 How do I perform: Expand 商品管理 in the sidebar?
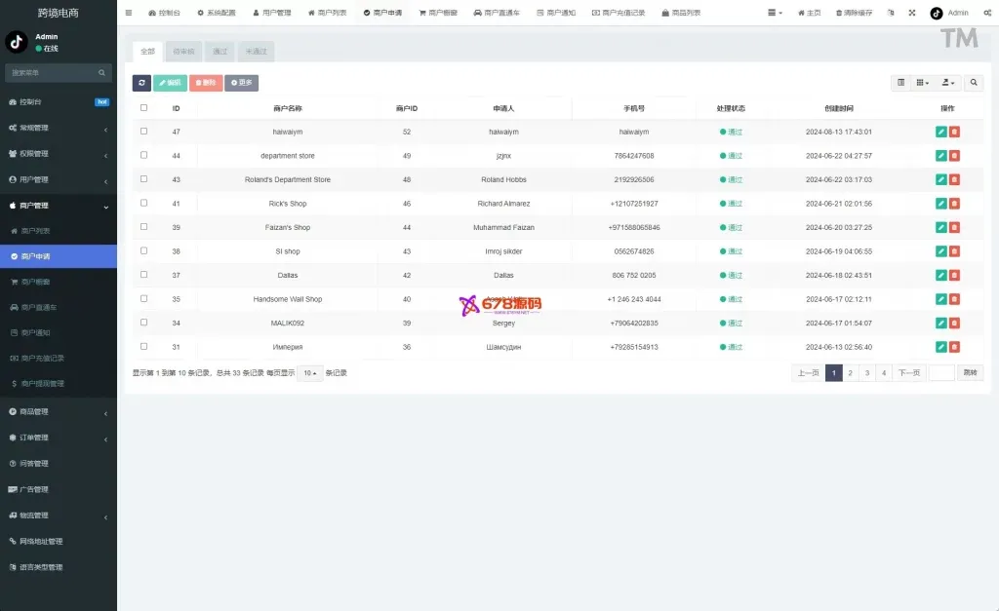coord(59,412)
